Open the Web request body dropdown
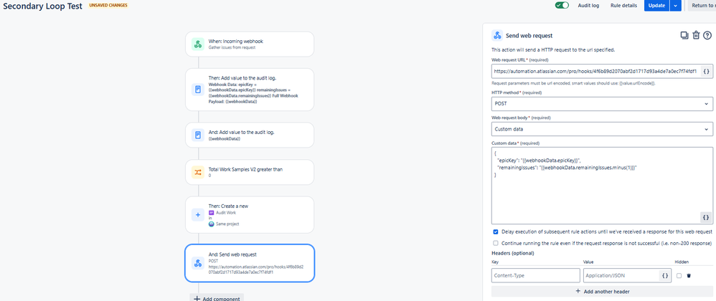 coord(602,129)
